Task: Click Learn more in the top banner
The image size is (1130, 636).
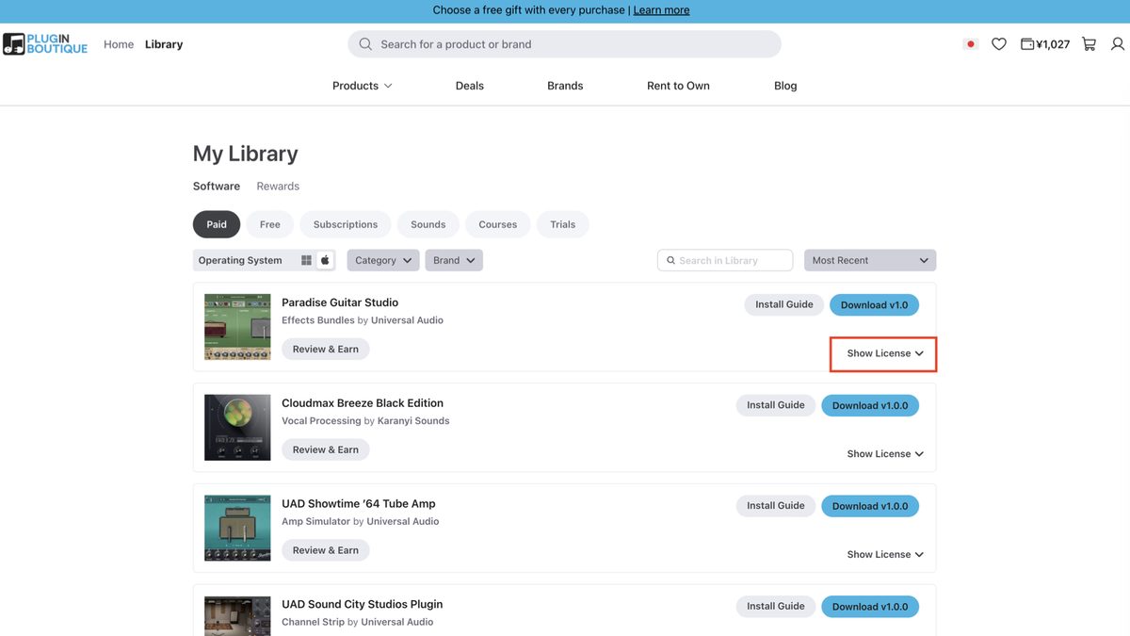Action: pos(661,10)
